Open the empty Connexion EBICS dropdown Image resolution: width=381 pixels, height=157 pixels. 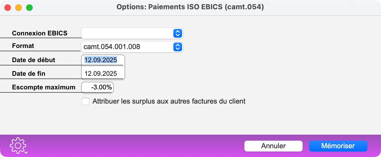coord(132,33)
